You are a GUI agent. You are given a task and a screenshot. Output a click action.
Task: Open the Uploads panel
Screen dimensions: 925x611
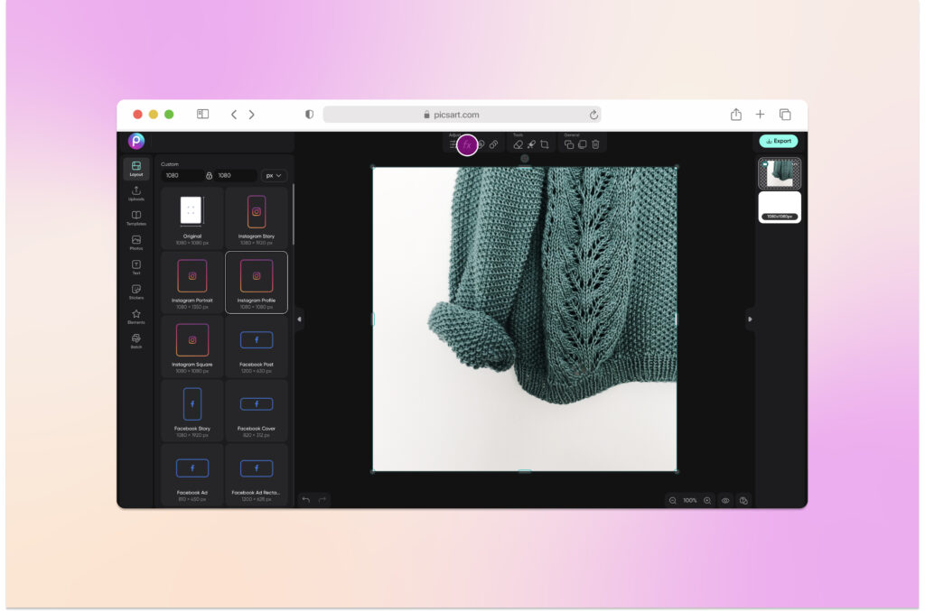136,192
